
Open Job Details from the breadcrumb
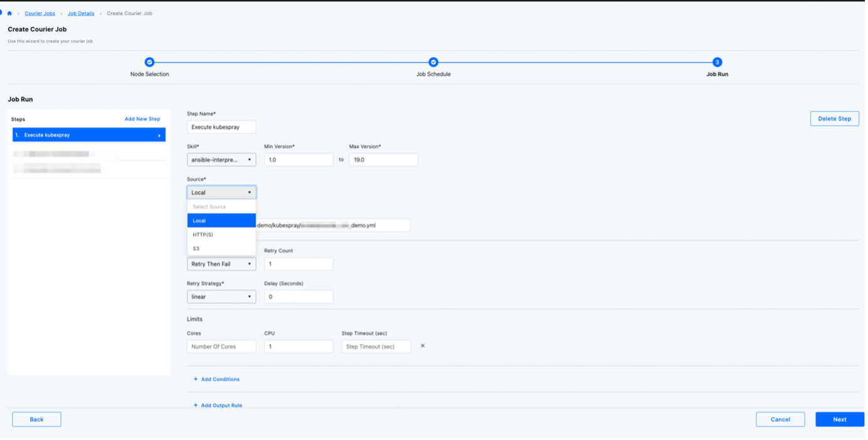[x=80, y=13]
